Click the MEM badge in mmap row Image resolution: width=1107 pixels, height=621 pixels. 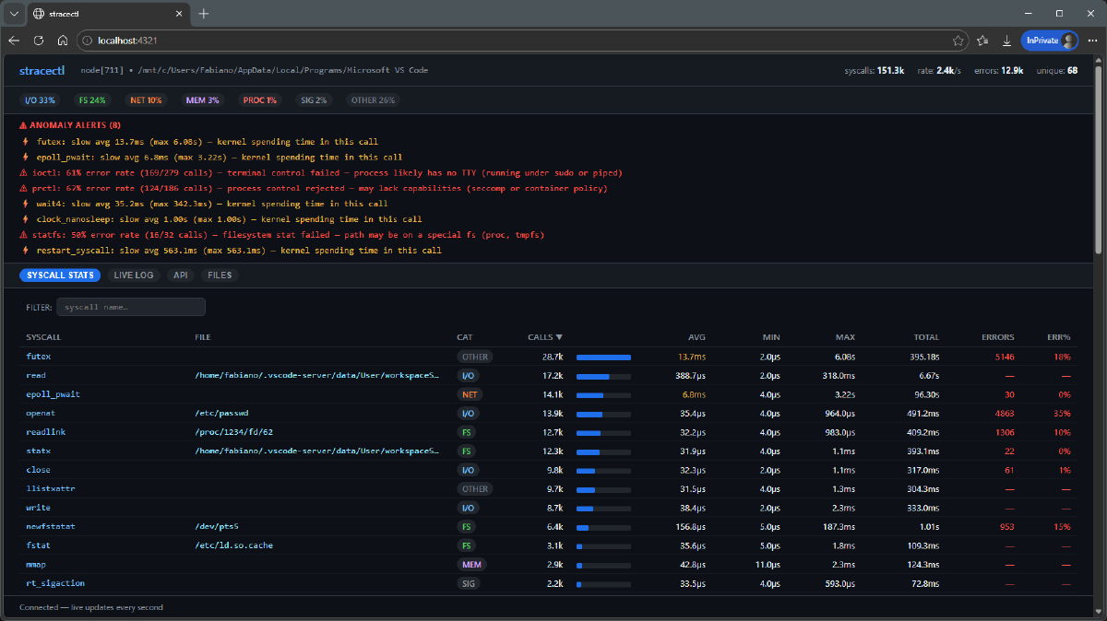471,564
